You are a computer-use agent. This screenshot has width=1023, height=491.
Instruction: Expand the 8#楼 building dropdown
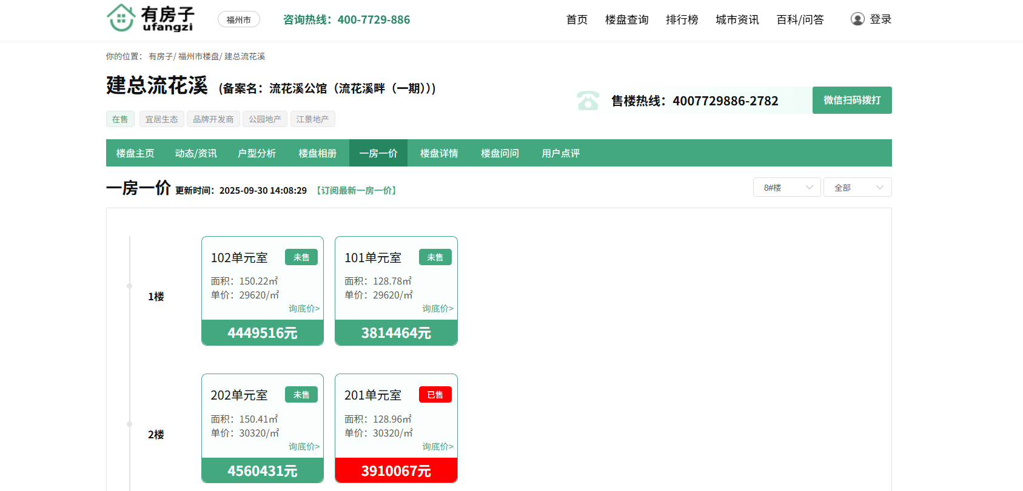tap(787, 188)
